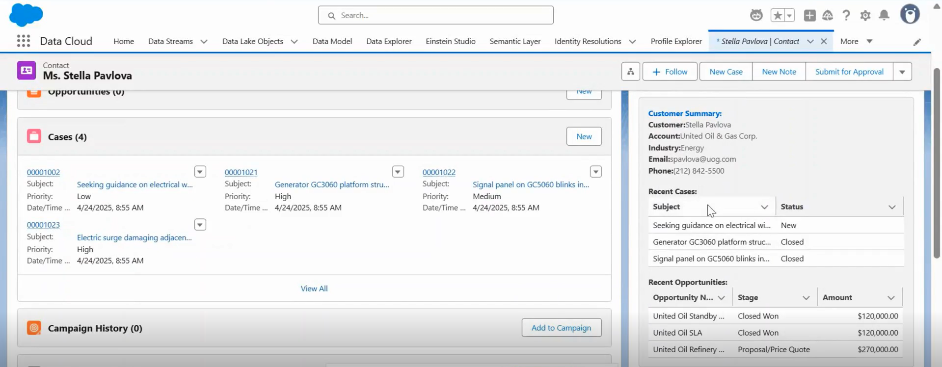Open actions dropdown for case 00001021
Image resolution: width=942 pixels, height=367 pixels.
coord(398,172)
